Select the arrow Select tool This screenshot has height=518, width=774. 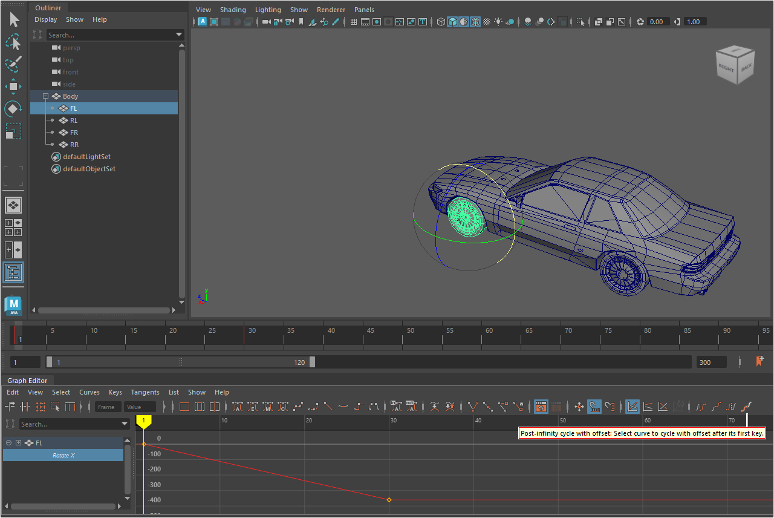click(14, 20)
